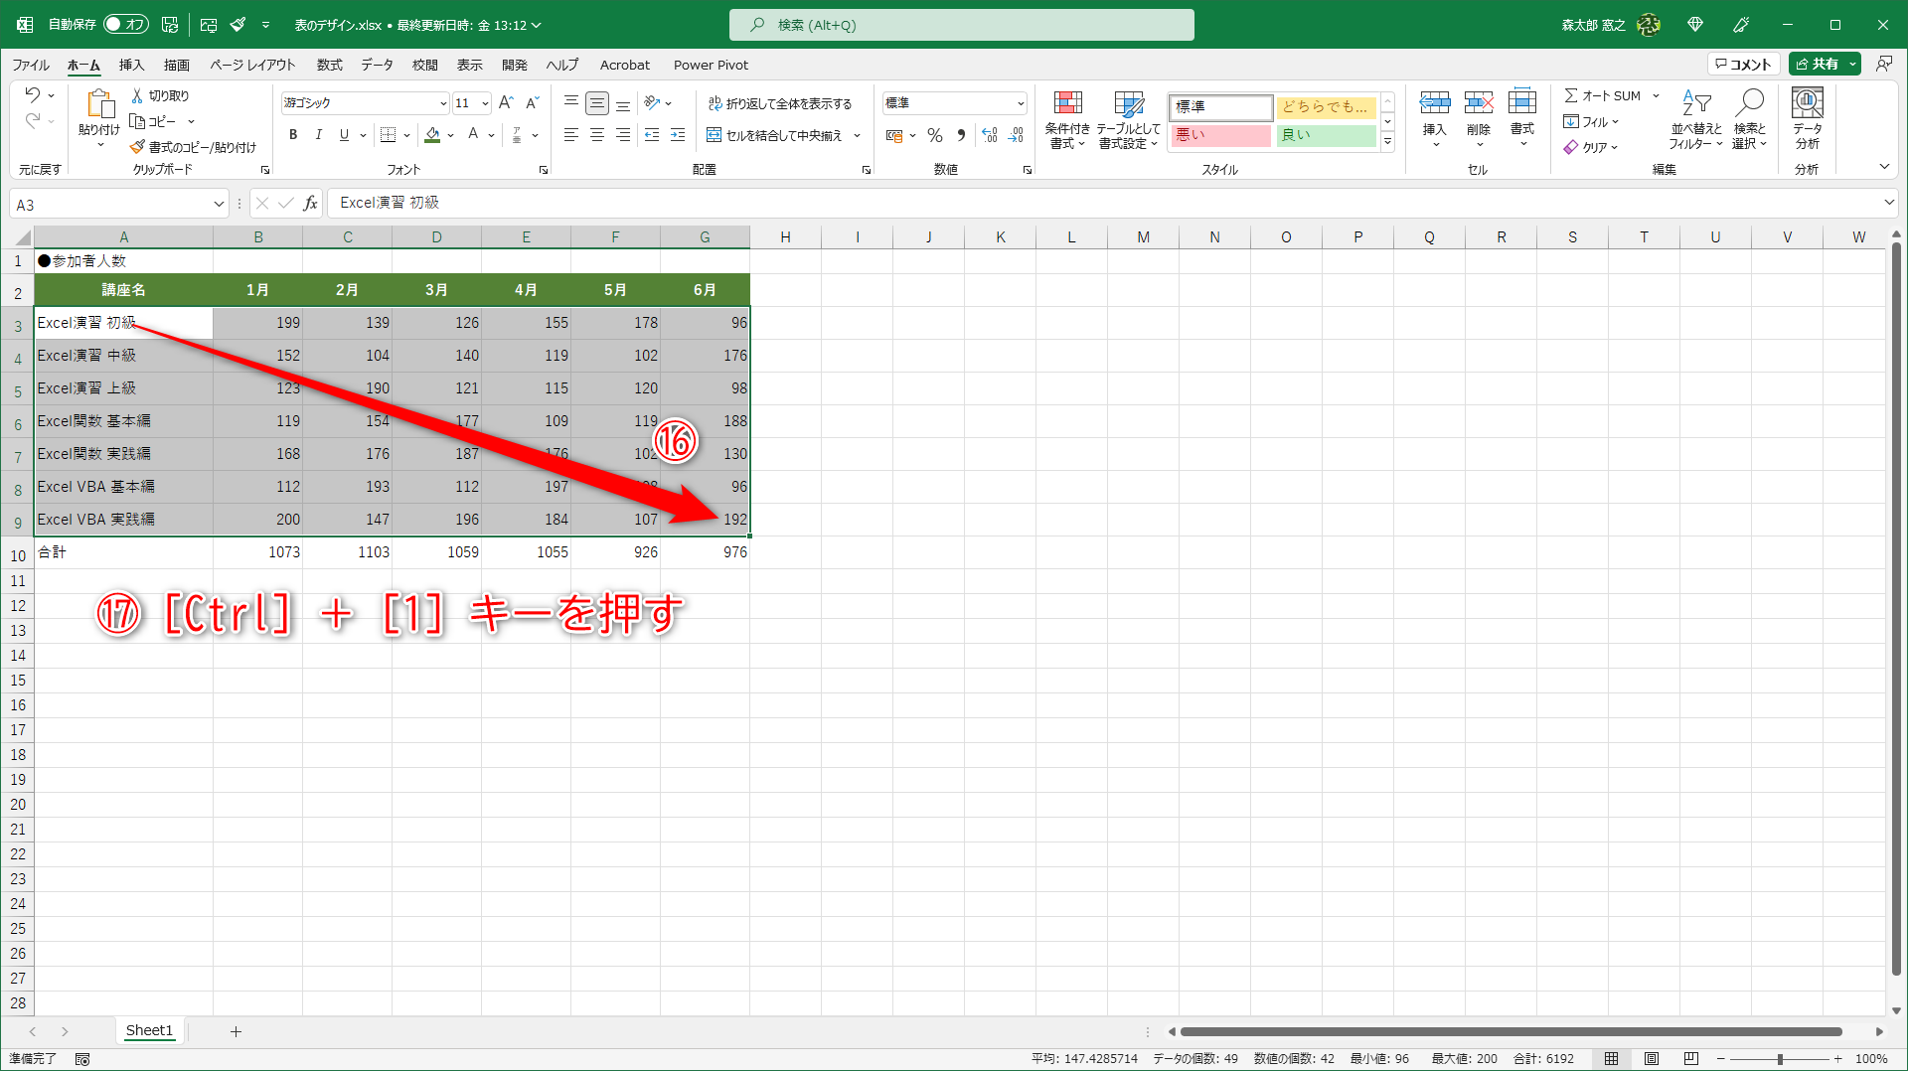Click the comma style icon
The height and width of the screenshot is (1071, 1908).
click(961, 135)
